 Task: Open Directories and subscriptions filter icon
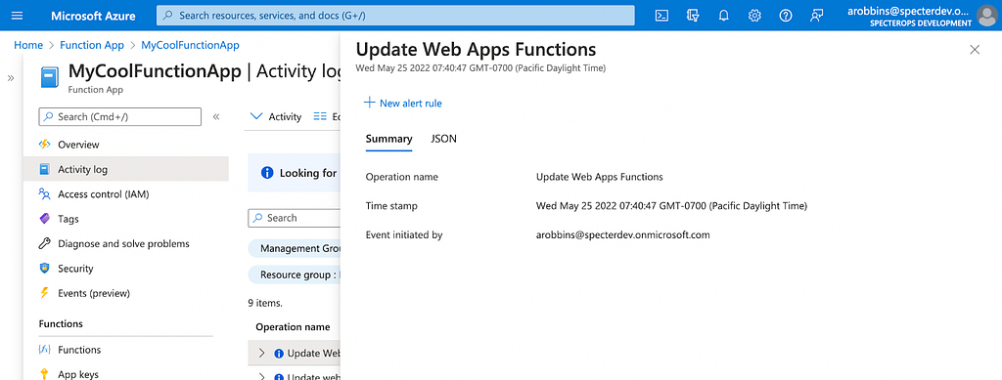(693, 16)
